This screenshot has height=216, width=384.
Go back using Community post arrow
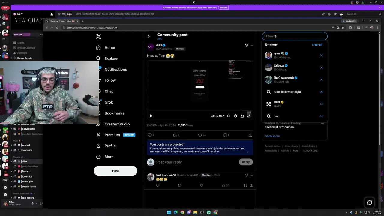click(x=149, y=36)
